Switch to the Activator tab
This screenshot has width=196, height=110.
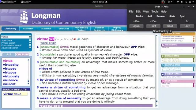[x=28, y=29]
